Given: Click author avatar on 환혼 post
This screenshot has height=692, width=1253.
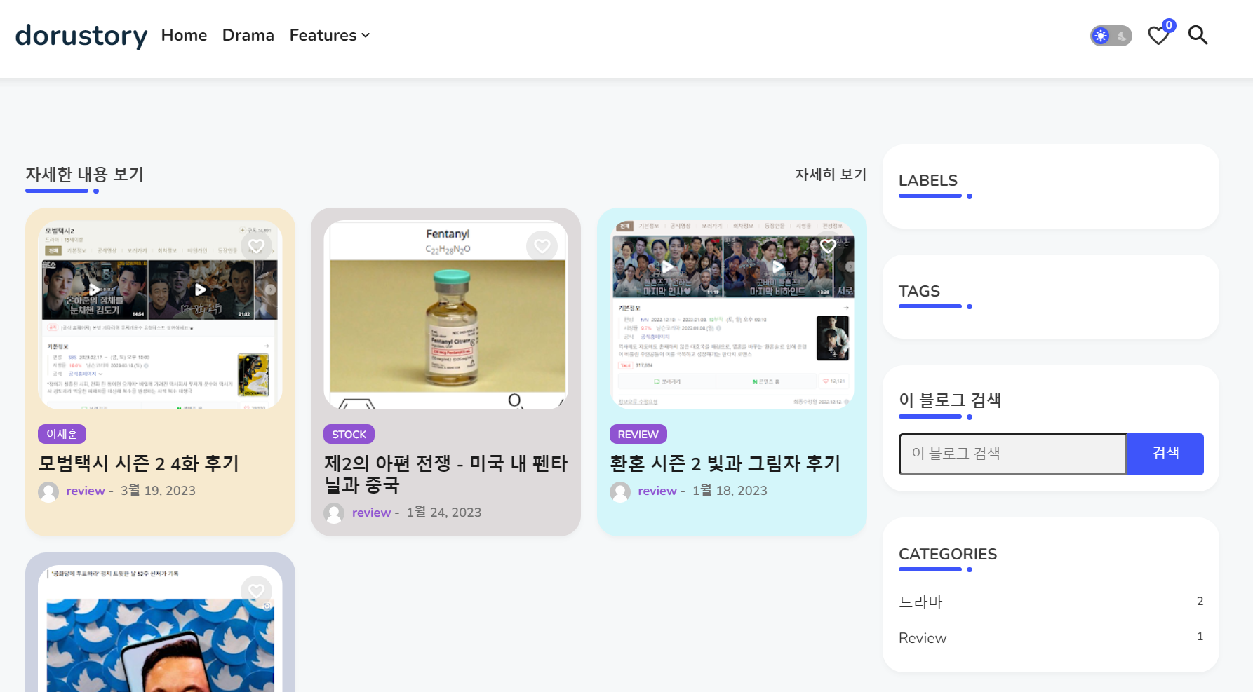Looking at the screenshot, I should 620,491.
